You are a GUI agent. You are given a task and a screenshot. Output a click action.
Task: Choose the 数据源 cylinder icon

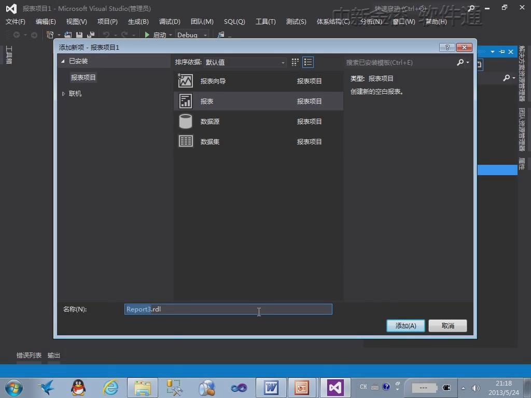[x=186, y=121]
